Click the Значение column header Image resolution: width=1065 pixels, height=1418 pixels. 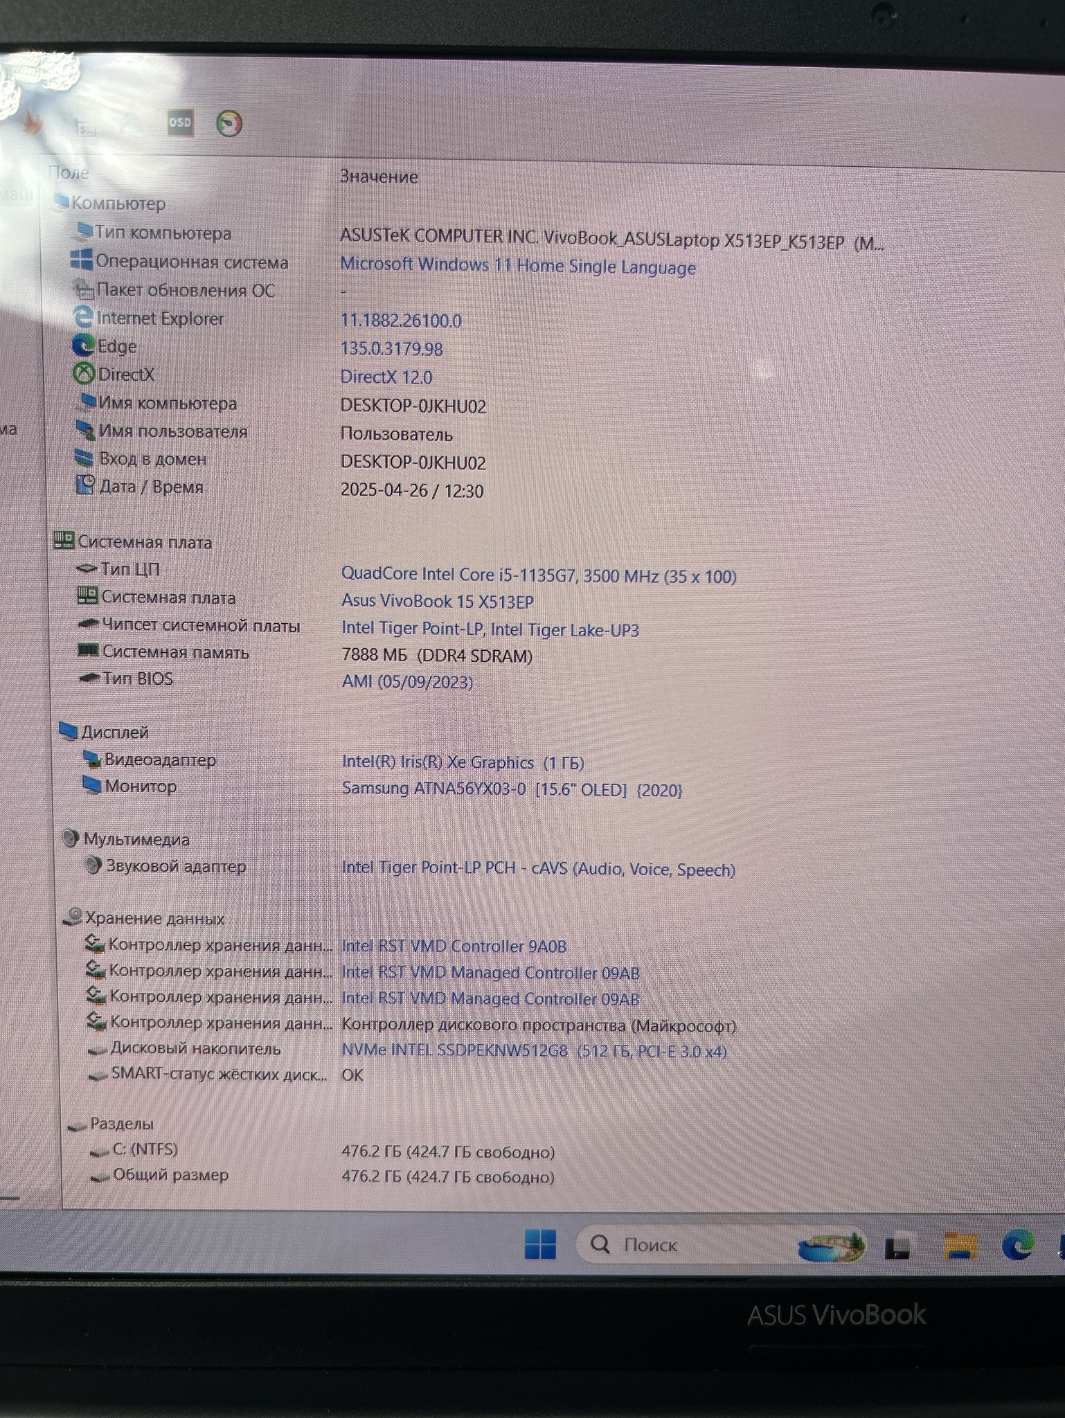[x=379, y=177]
